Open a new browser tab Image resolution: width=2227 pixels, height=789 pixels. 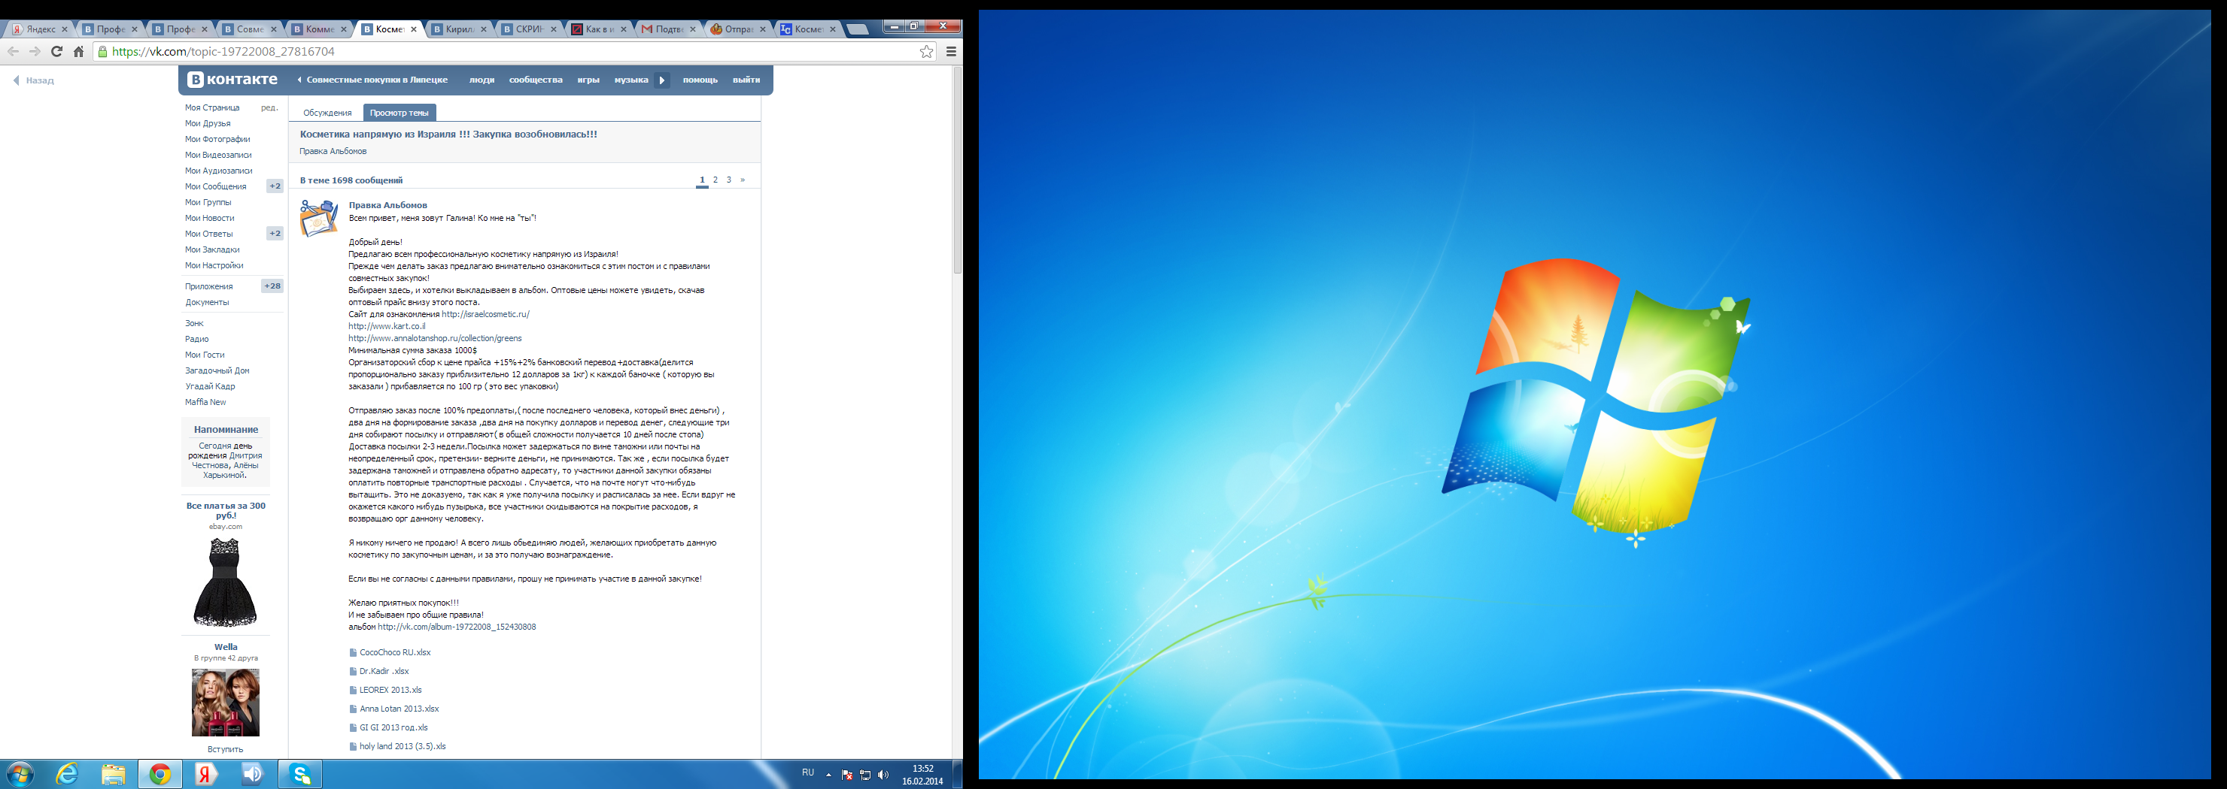pyautogui.click(x=857, y=29)
